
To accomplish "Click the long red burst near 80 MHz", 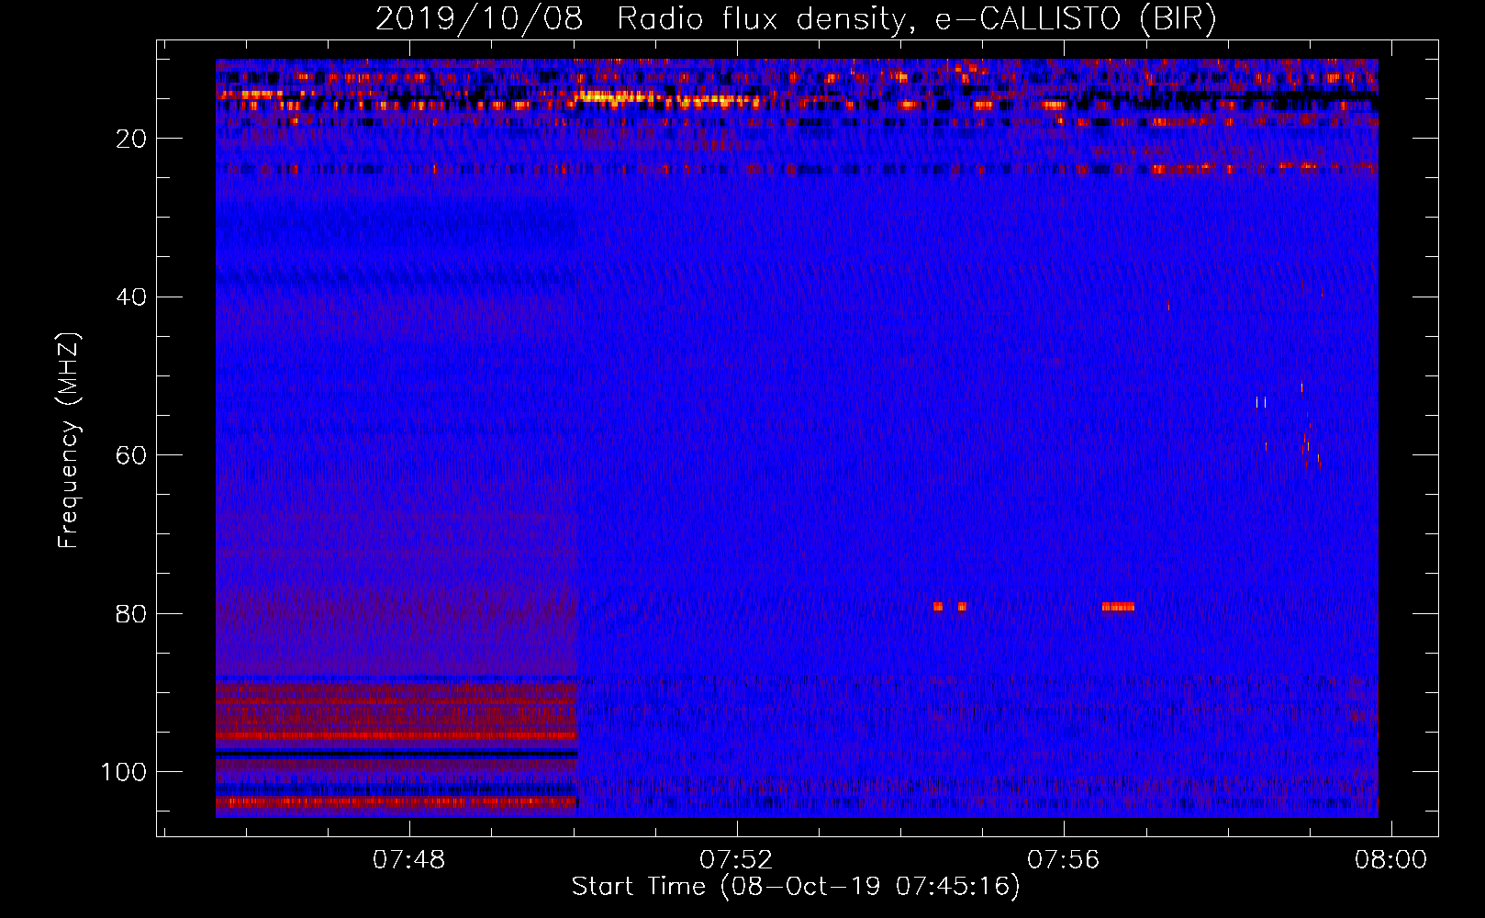I will (x=1118, y=607).
